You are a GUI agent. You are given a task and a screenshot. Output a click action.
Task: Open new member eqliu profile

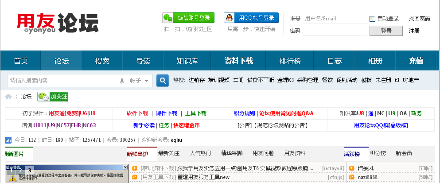coord(176,140)
